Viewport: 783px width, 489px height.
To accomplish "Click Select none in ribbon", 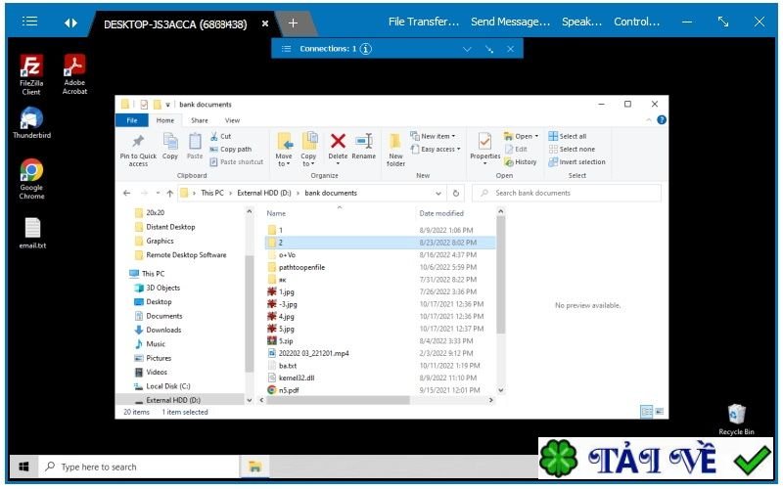I will 572,150.
